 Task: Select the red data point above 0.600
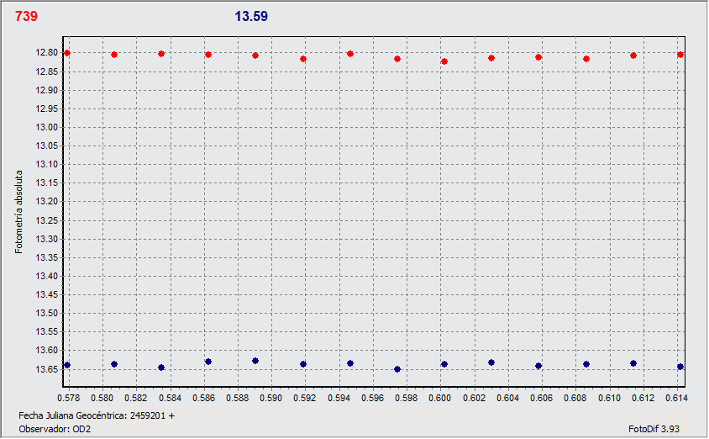point(444,61)
